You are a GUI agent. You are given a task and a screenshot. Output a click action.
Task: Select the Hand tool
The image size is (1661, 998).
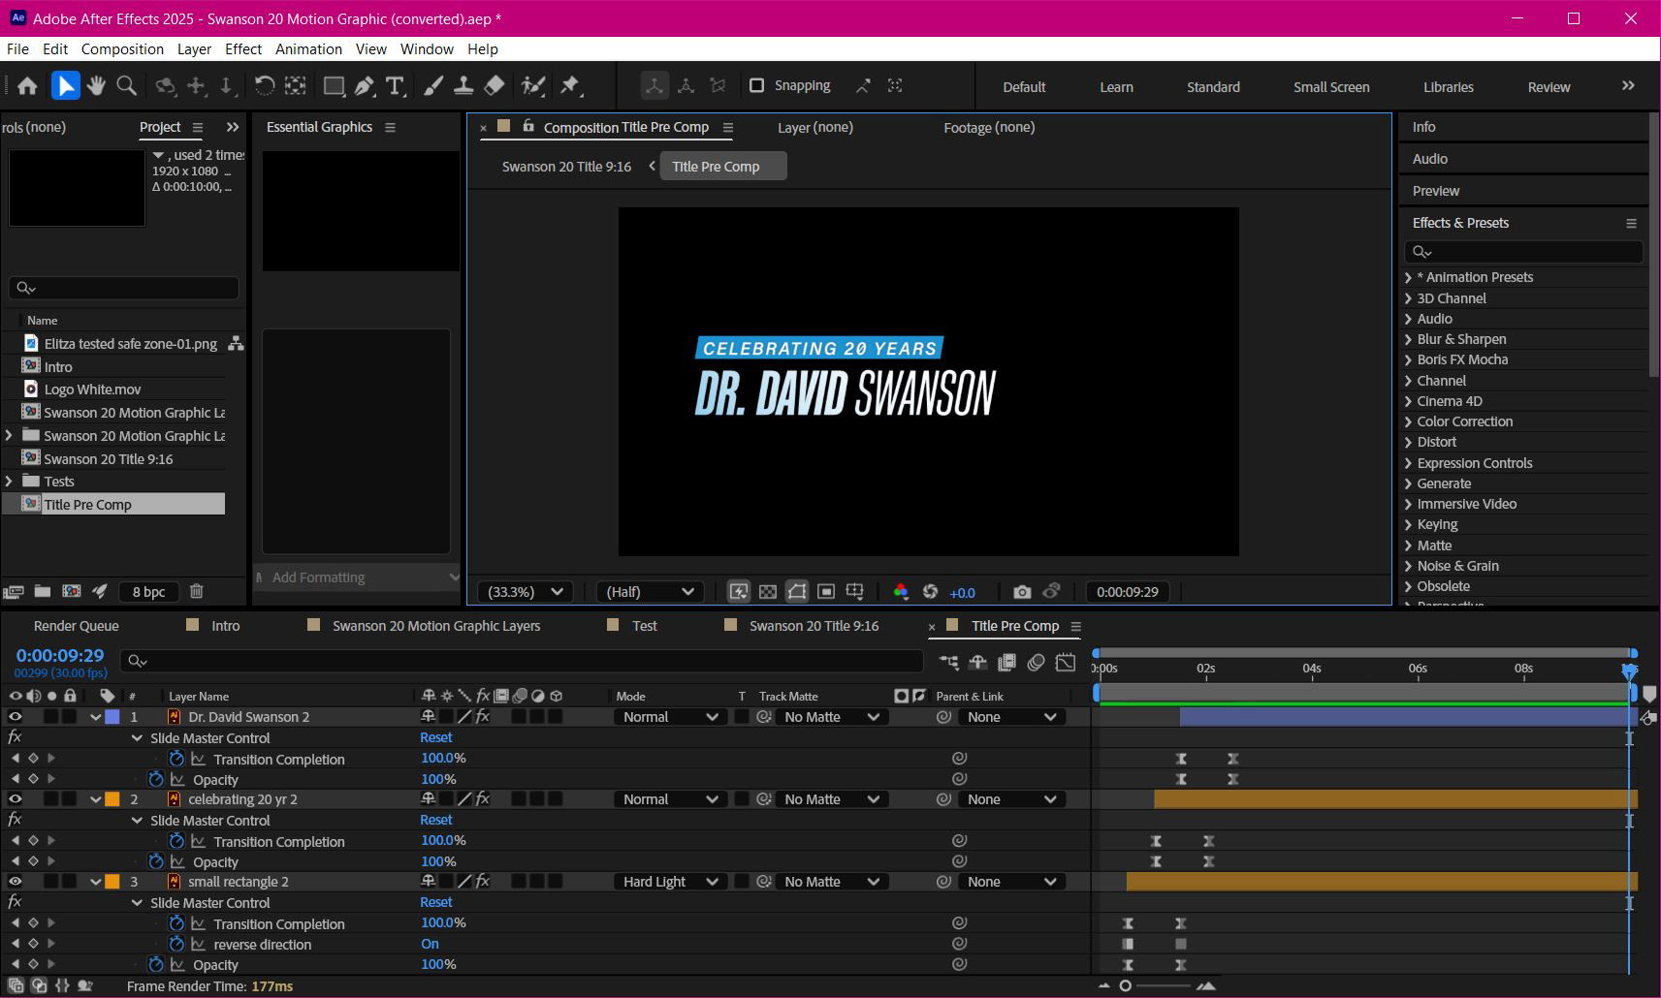click(96, 86)
